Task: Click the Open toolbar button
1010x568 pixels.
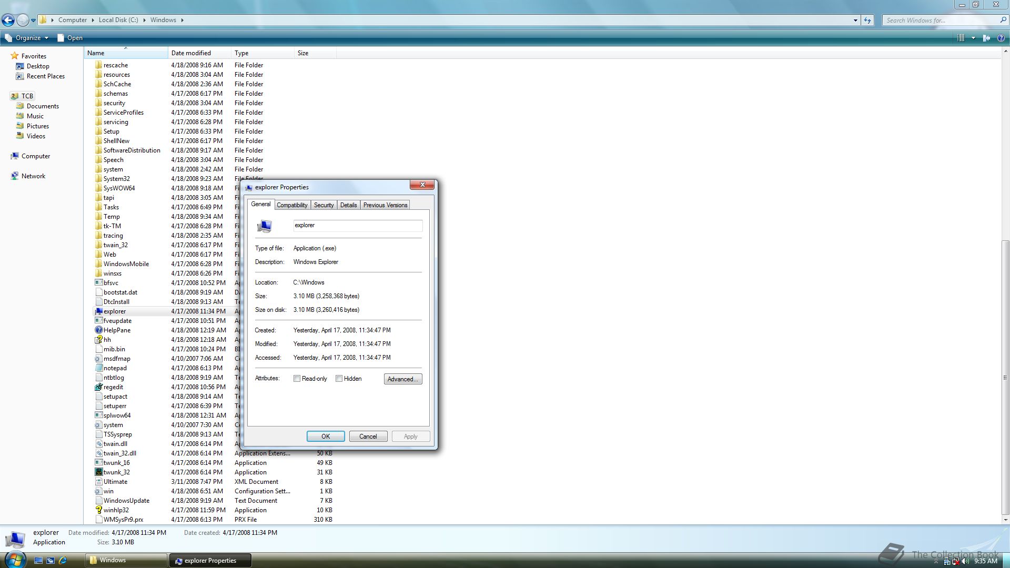Action: coord(70,38)
